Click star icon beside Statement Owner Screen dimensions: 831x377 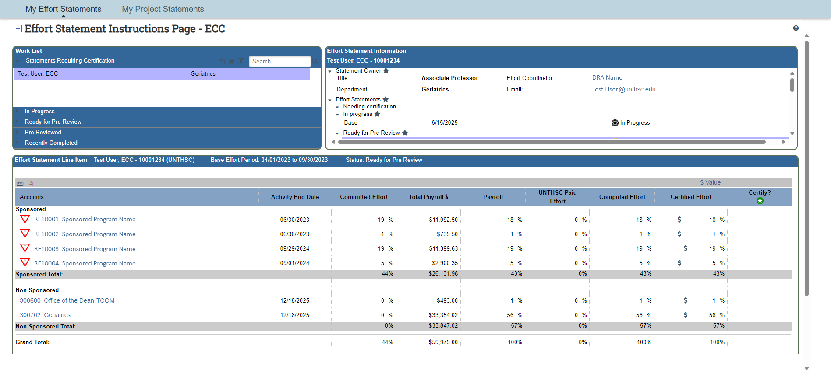tap(386, 71)
